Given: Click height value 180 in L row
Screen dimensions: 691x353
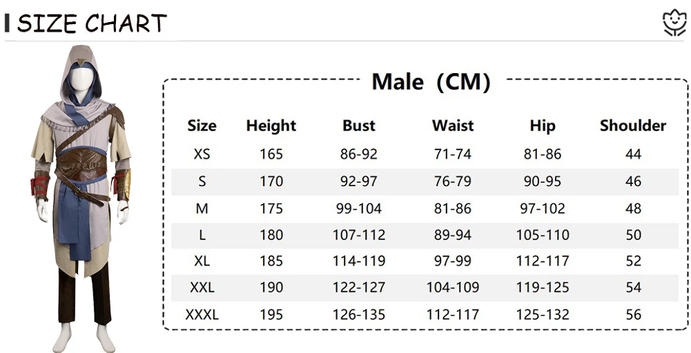Looking at the screenshot, I should point(271,235).
